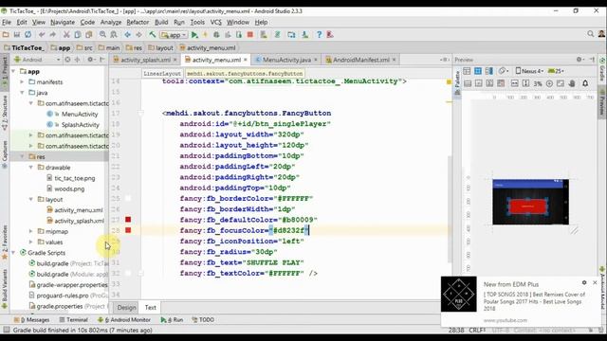Toggle the Design surface view in Preview

[467, 71]
